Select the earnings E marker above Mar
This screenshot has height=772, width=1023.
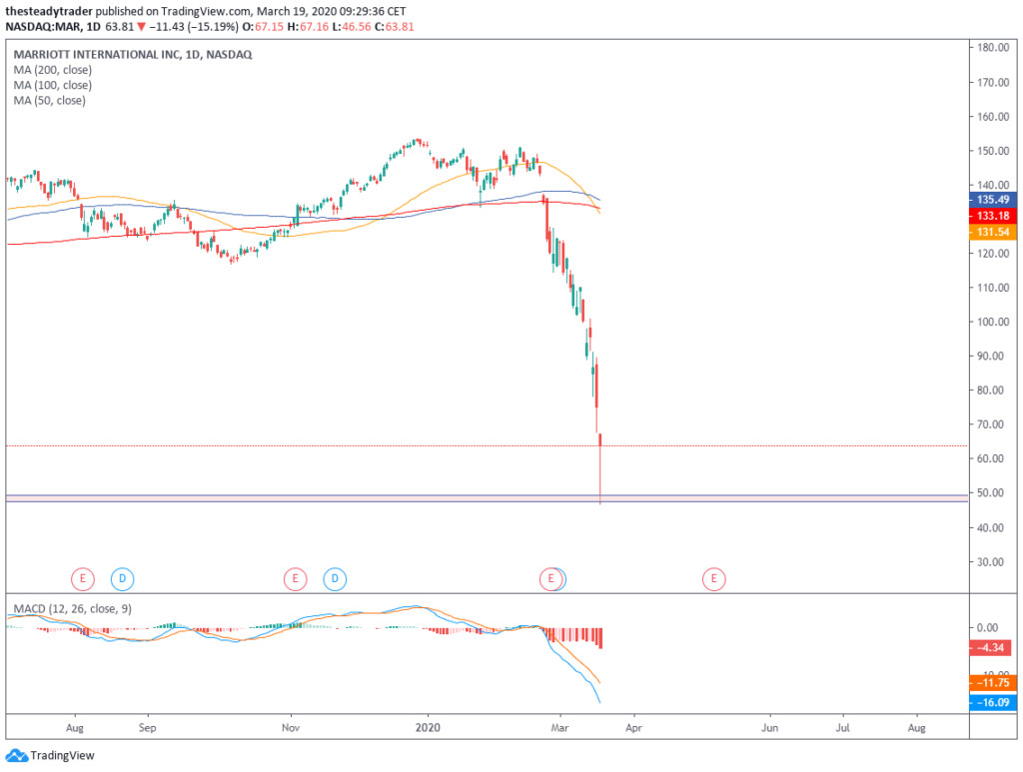(x=551, y=578)
